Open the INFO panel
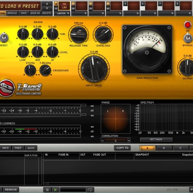Viewport: 193px width, 193px height. [5, 148]
